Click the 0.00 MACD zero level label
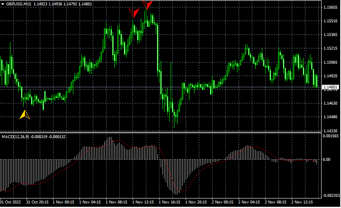 326,160
